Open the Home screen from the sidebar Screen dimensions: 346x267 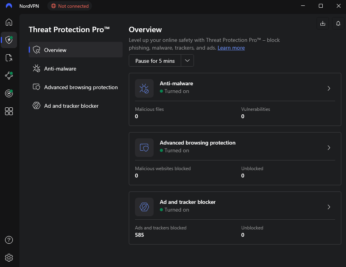click(x=9, y=22)
